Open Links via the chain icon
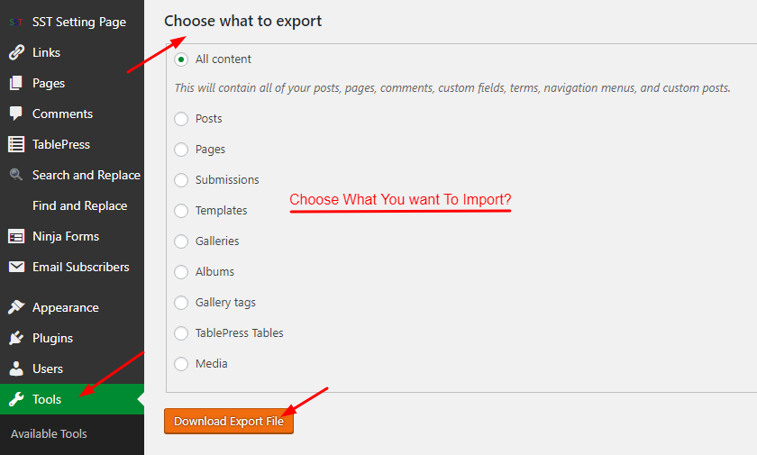Image resolution: width=757 pixels, height=455 pixels. click(x=16, y=52)
